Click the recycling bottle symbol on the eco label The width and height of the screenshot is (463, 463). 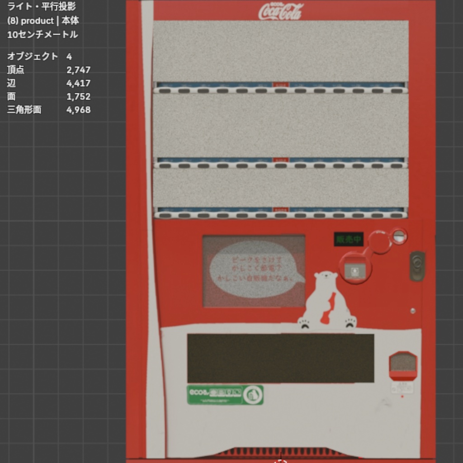pos(253,394)
